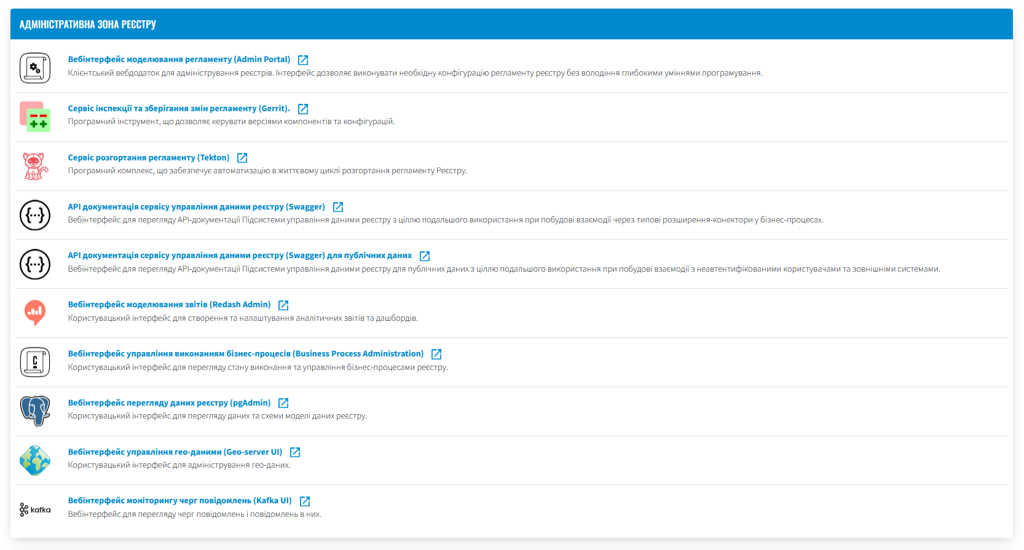This screenshot has height=550, width=1024.
Task: Click external-link icon next to pgAdmin
Action: 283,403
